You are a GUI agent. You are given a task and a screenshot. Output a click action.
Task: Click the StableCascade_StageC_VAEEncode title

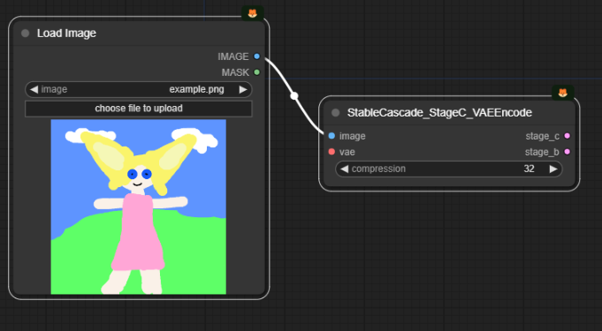coord(439,113)
